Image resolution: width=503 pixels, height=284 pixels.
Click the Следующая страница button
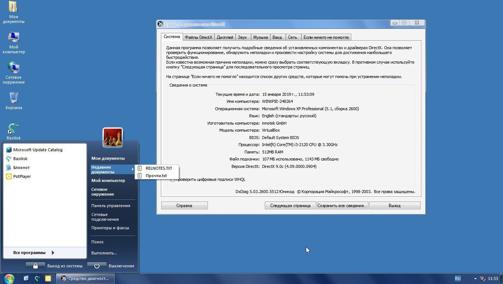coord(290,206)
